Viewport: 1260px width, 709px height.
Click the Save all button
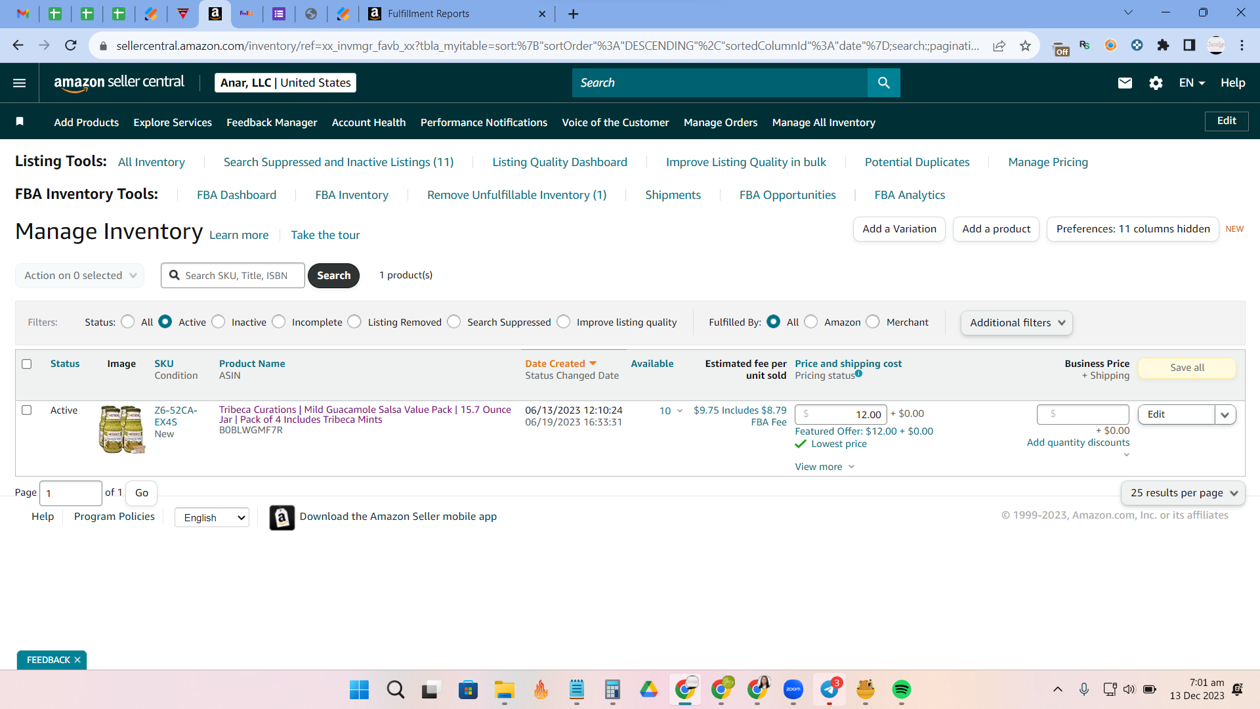click(x=1187, y=368)
